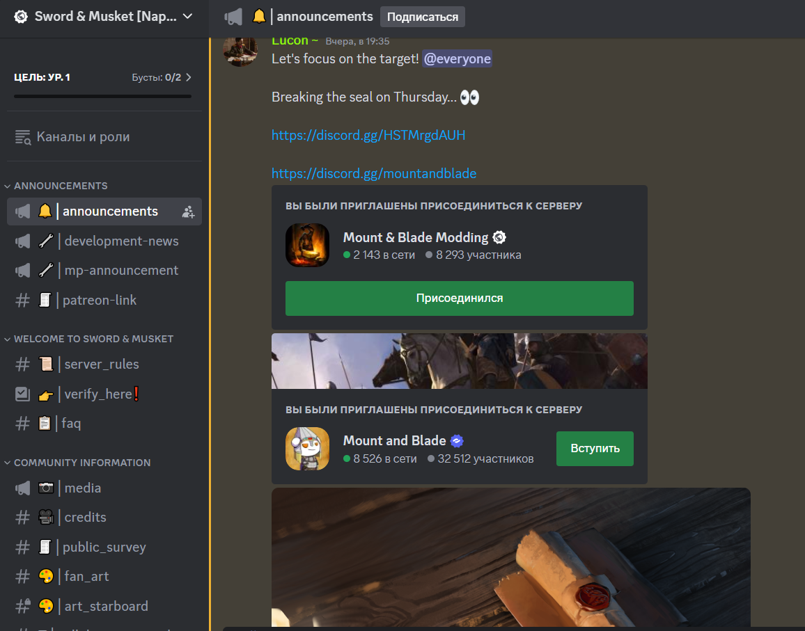
Task: Open the verify_here channel
Action: 104,394
